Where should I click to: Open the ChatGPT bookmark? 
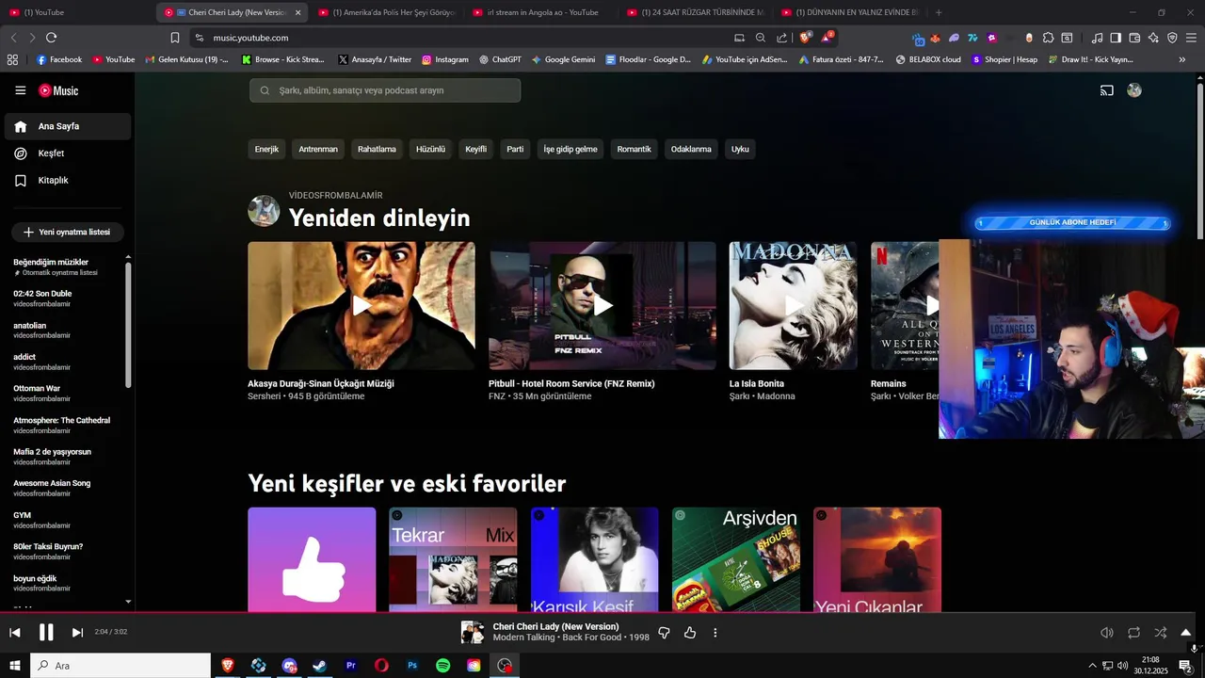tap(500, 59)
